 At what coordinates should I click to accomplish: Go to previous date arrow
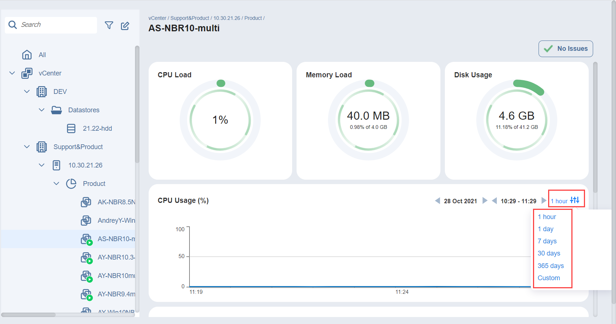click(x=437, y=201)
